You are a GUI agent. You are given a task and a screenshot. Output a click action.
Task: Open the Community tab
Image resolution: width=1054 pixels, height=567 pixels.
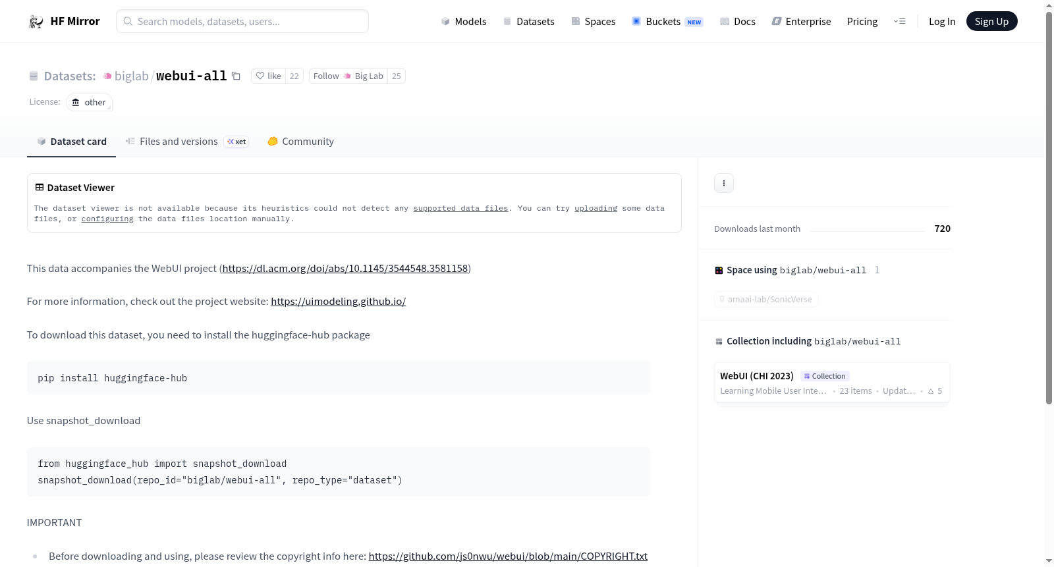coord(301,142)
